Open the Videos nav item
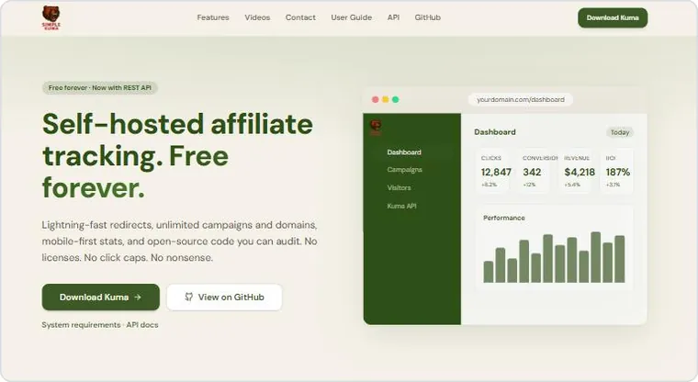The width and height of the screenshot is (698, 382). pos(257,17)
